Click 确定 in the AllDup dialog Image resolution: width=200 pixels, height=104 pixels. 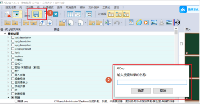click(x=141, y=91)
